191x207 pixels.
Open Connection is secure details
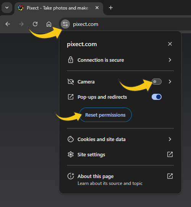point(120,60)
